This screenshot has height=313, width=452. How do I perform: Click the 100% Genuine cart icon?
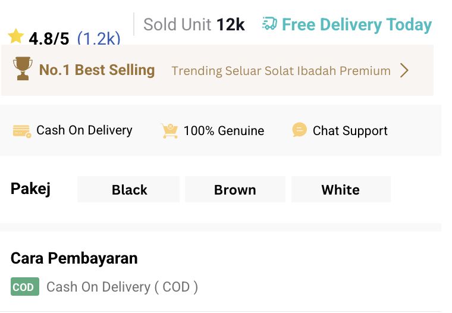(x=169, y=131)
